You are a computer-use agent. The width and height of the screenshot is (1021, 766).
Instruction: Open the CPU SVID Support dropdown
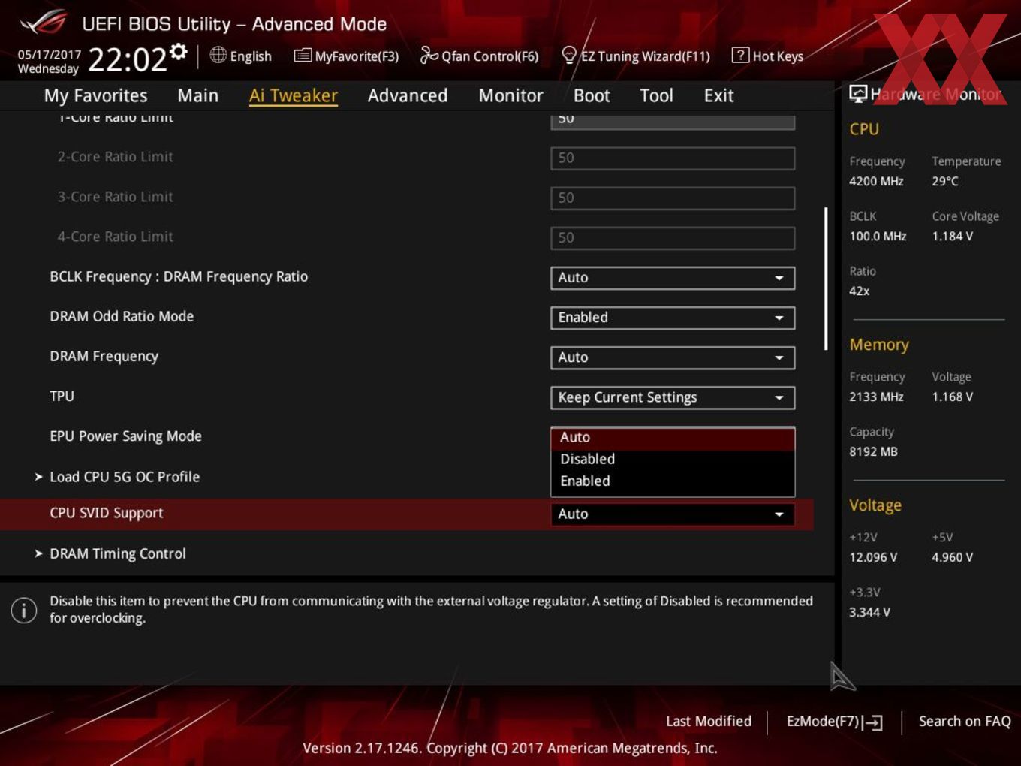(673, 514)
